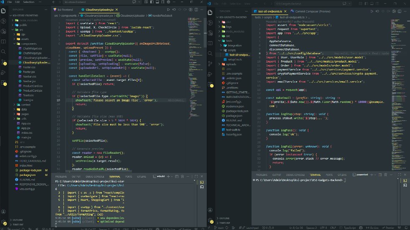Collapse the components folder in frontend explorer

tap(30, 44)
